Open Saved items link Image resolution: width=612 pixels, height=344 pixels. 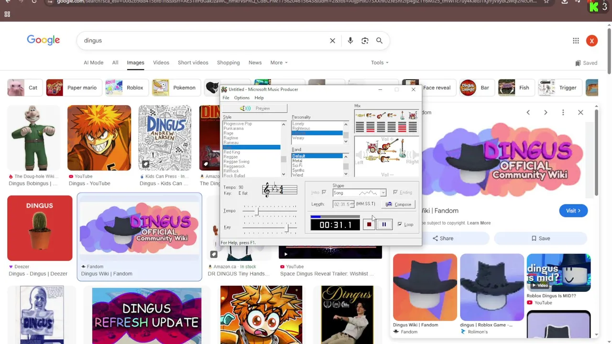586,63
